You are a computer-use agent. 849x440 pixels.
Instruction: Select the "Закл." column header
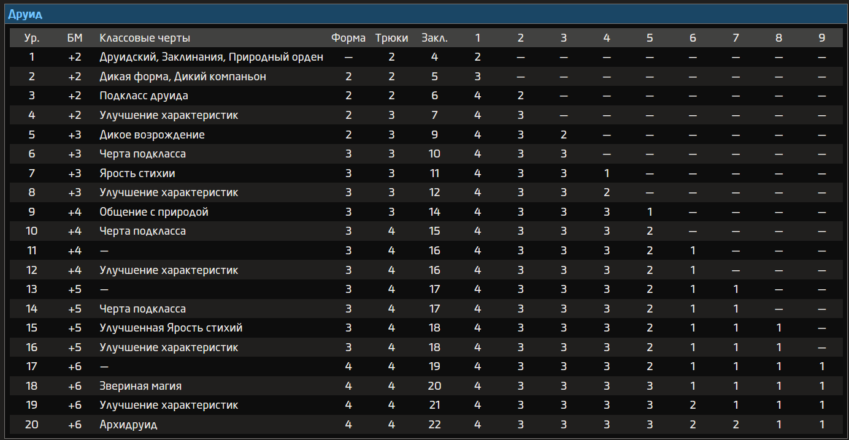[434, 38]
